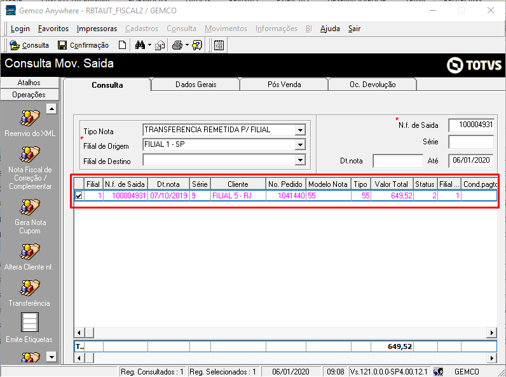The image size is (506, 377).
Task: Switch to the Pós Venda tab
Action: pyautogui.click(x=284, y=85)
